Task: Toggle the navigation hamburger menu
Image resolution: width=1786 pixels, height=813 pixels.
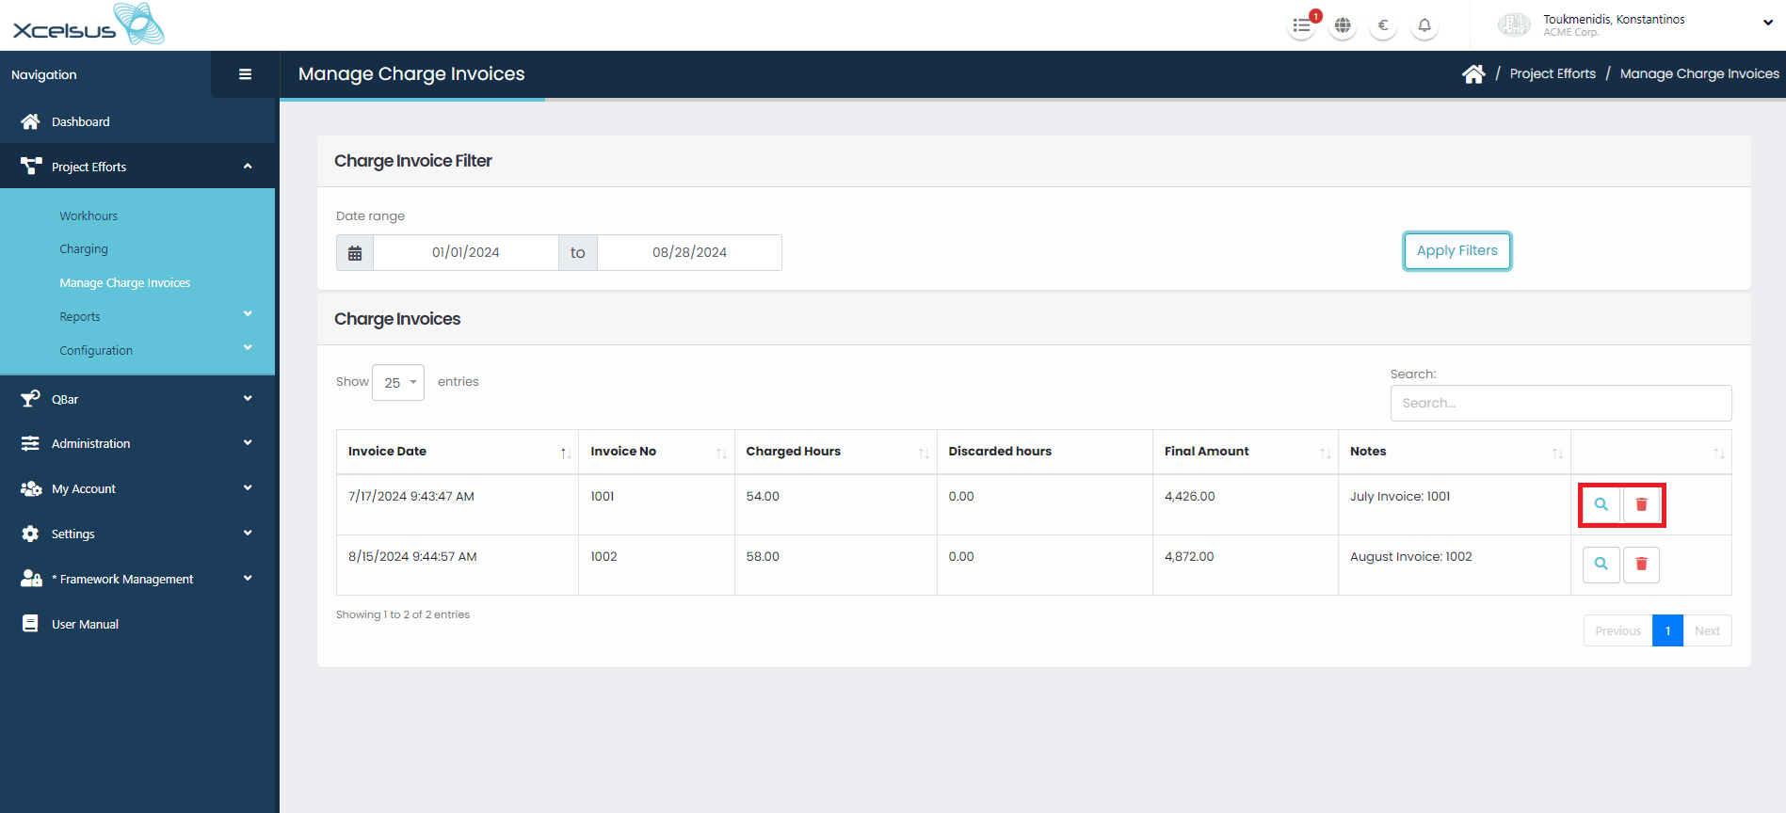Action: point(245,74)
